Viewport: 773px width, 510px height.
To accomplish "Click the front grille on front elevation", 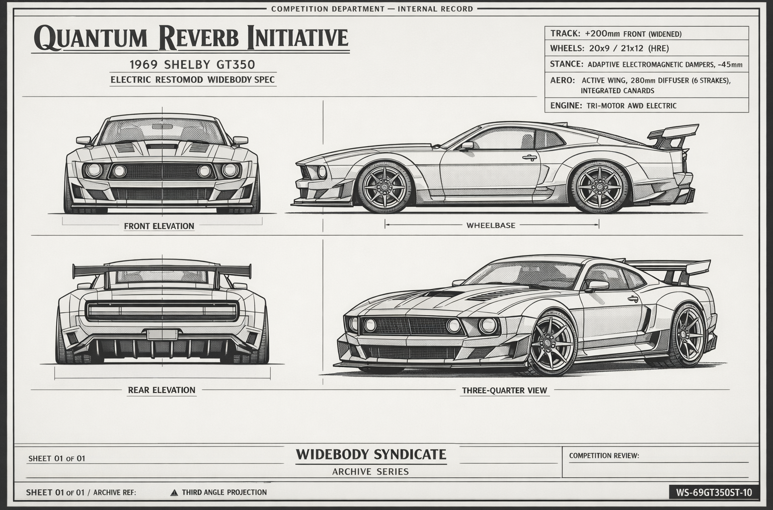I will 162,171.
